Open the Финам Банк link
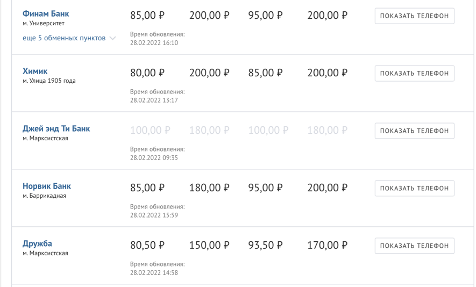476x287 pixels. click(46, 13)
